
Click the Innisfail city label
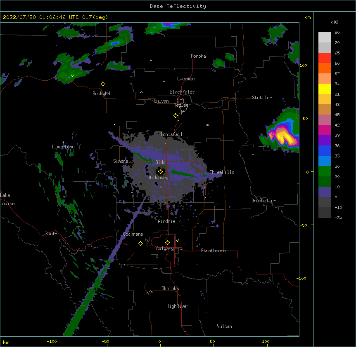click(x=171, y=134)
